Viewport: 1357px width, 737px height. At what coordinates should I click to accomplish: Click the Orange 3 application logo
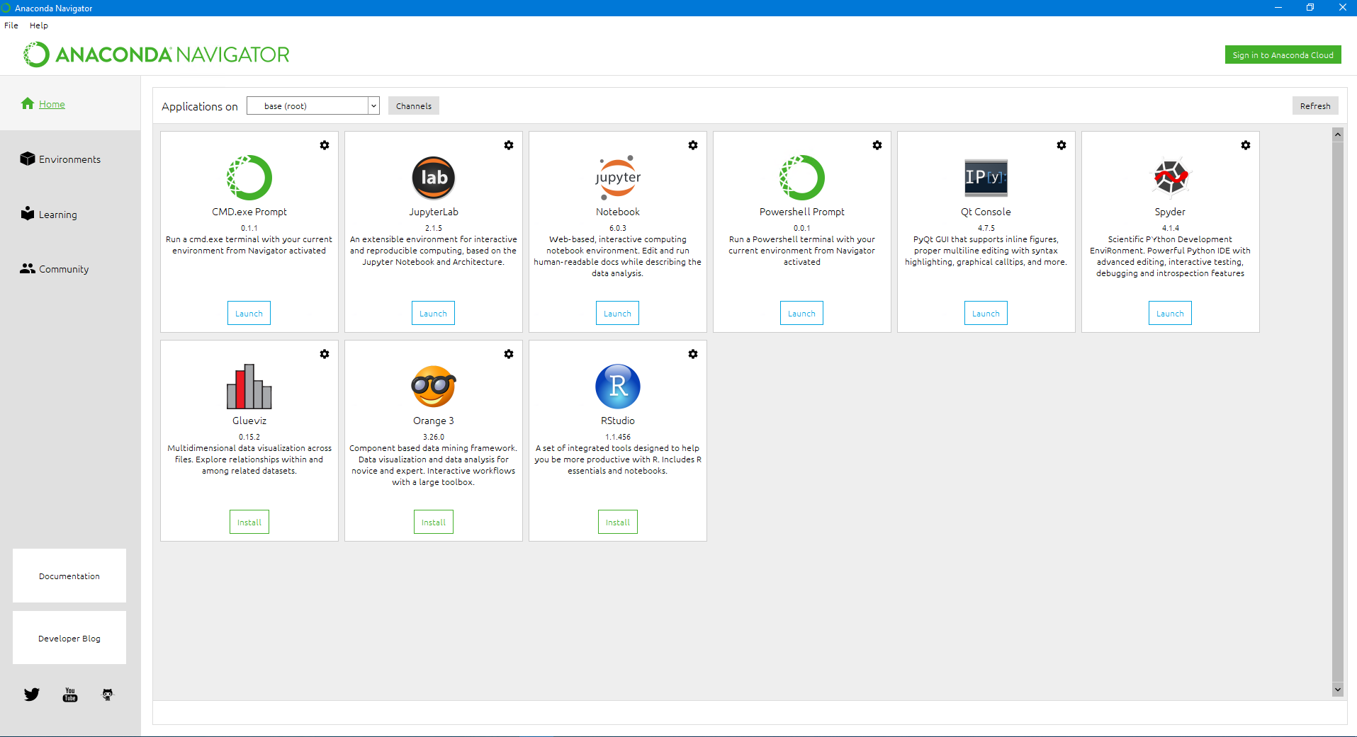[433, 387]
